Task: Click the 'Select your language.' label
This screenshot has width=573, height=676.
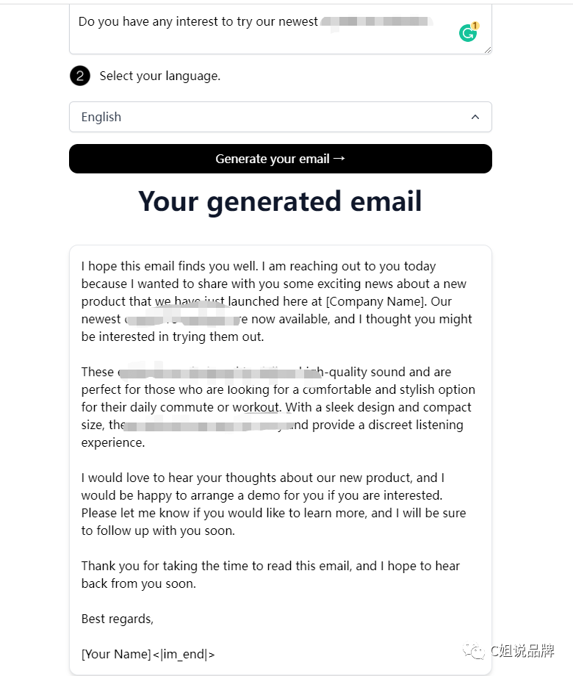Action: (159, 76)
